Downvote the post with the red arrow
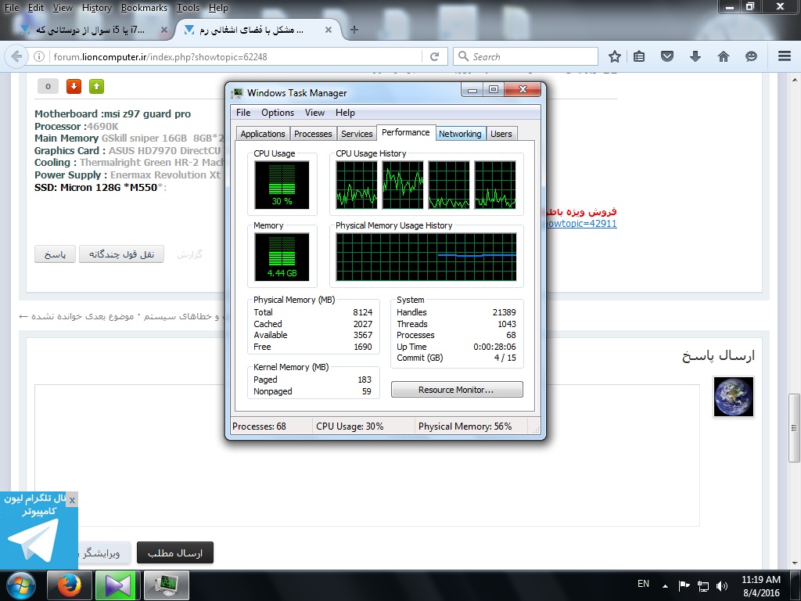The image size is (801, 601). point(74,87)
